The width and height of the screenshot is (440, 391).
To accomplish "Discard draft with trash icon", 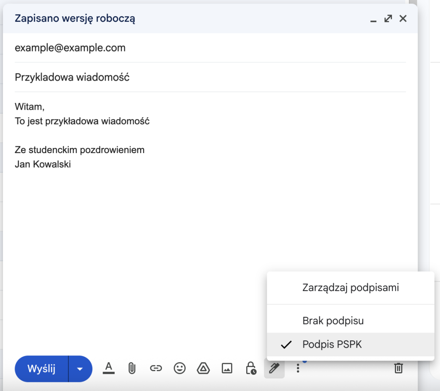I will [x=398, y=368].
